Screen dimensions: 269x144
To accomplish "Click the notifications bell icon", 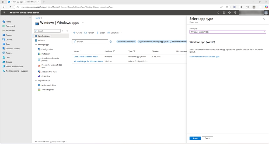I will click(x=218, y=13).
